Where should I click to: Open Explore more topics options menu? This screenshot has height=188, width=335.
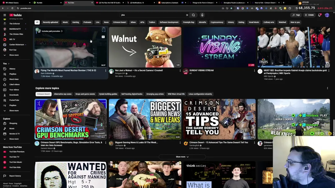[x=327, y=88]
